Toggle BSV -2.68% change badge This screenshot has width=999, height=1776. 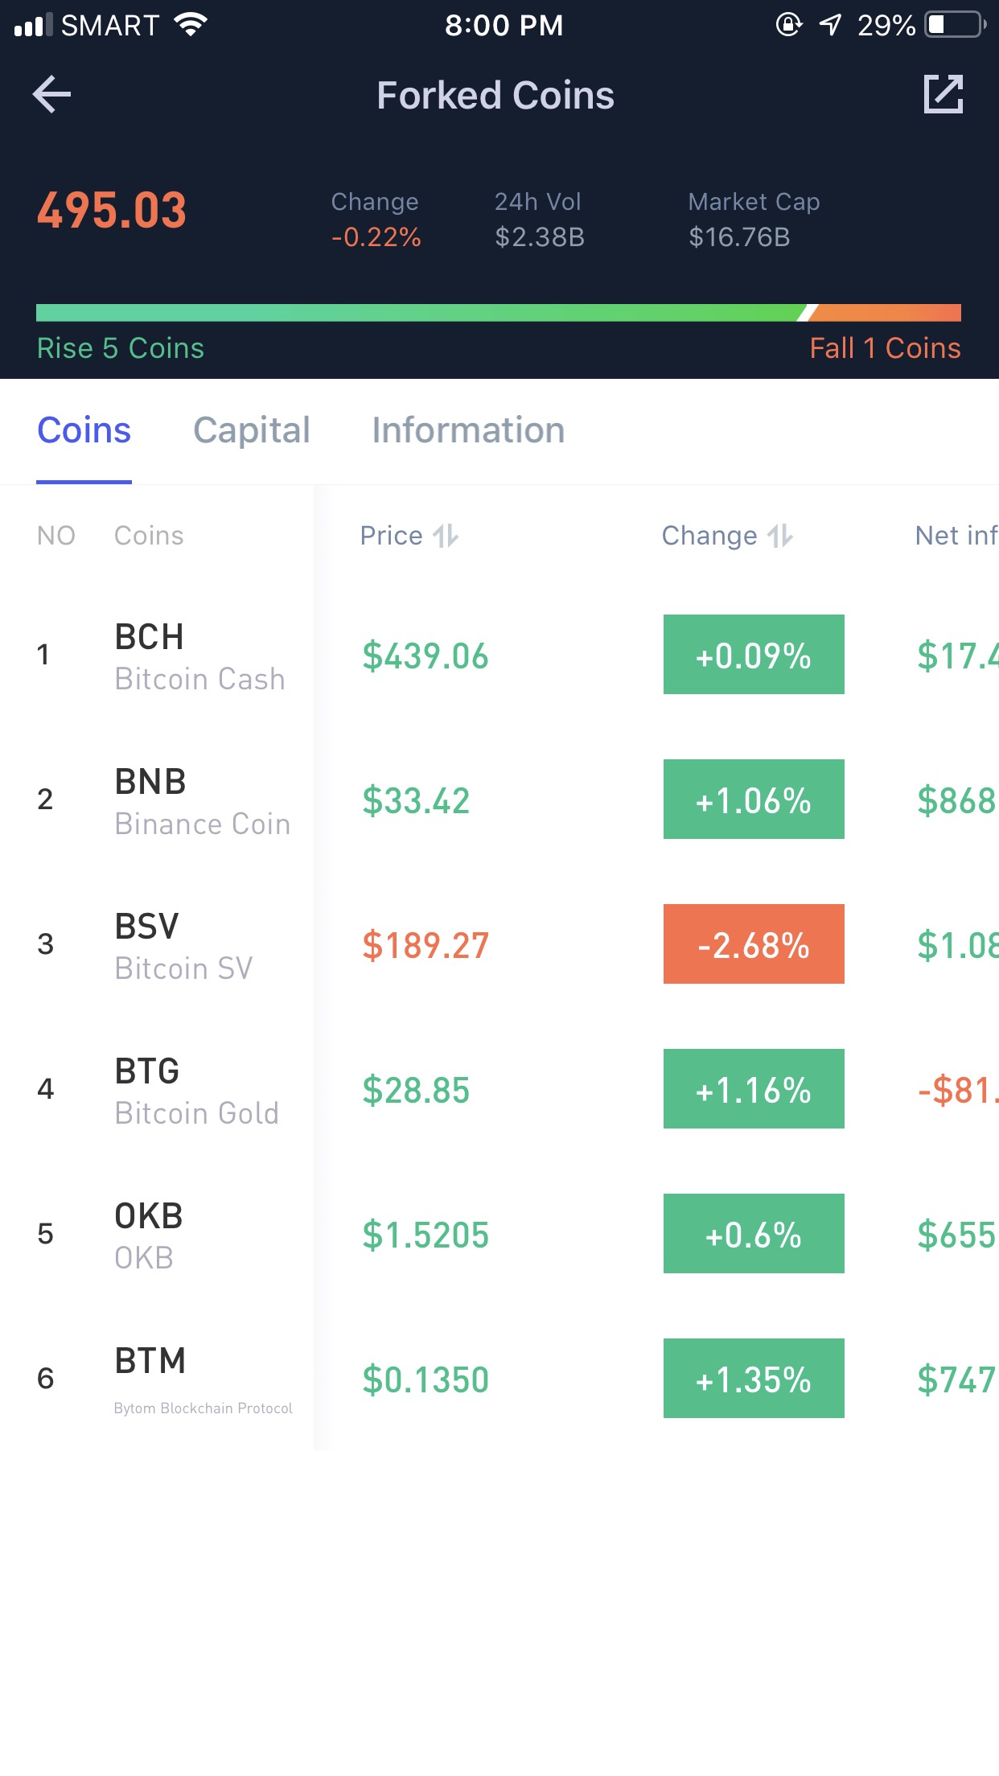click(753, 944)
